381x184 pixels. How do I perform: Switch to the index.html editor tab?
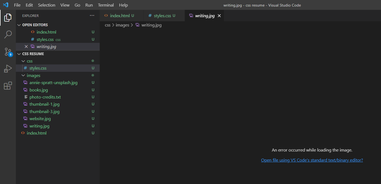click(x=122, y=16)
